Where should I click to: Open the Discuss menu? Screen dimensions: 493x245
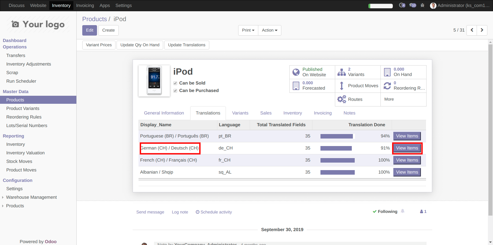(17, 5)
